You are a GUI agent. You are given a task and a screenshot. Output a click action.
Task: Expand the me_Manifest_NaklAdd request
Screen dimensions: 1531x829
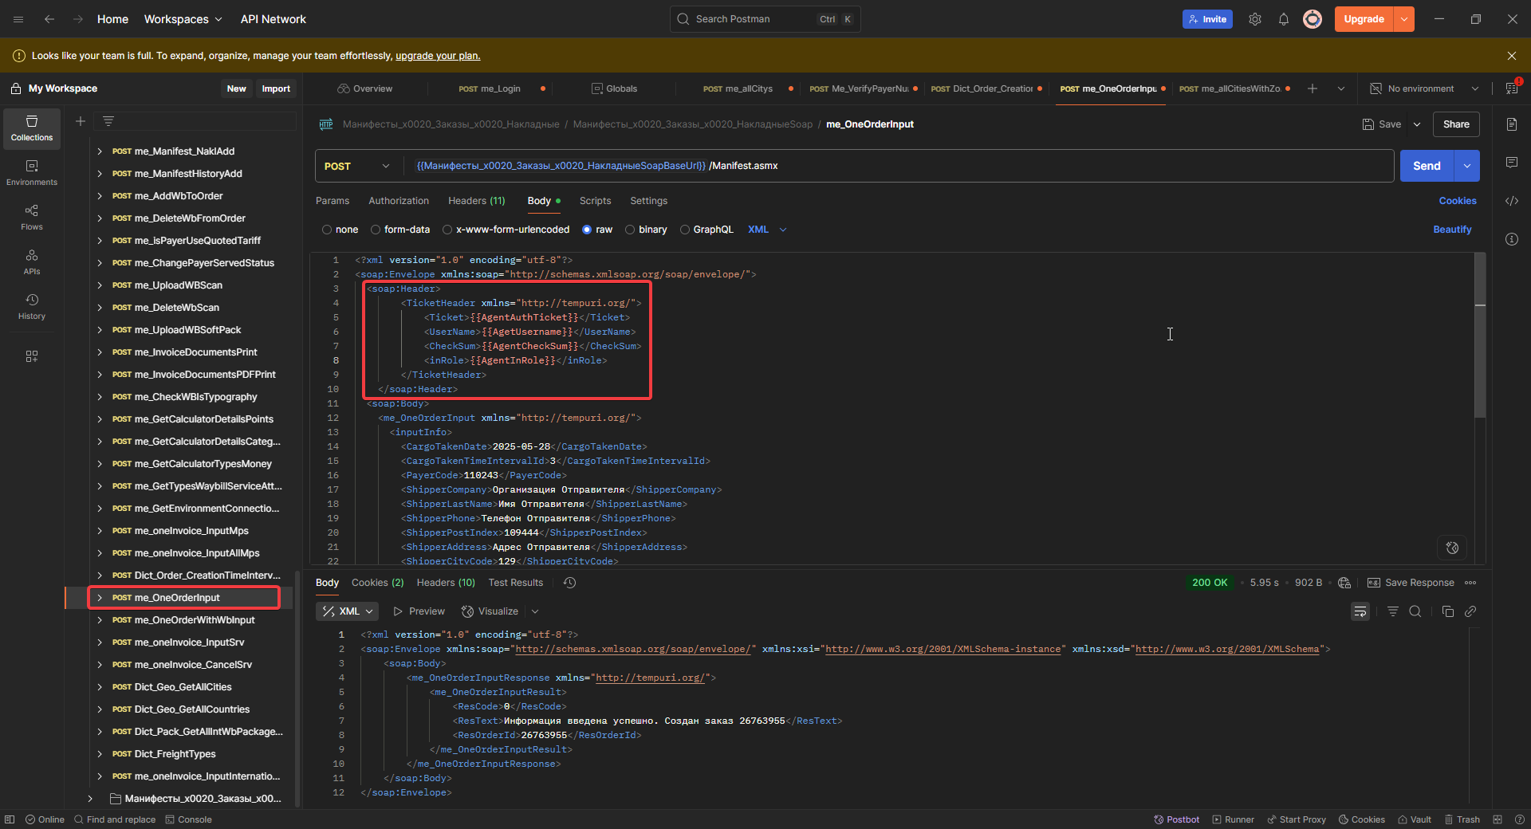pyautogui.click(x=100, y=151)
